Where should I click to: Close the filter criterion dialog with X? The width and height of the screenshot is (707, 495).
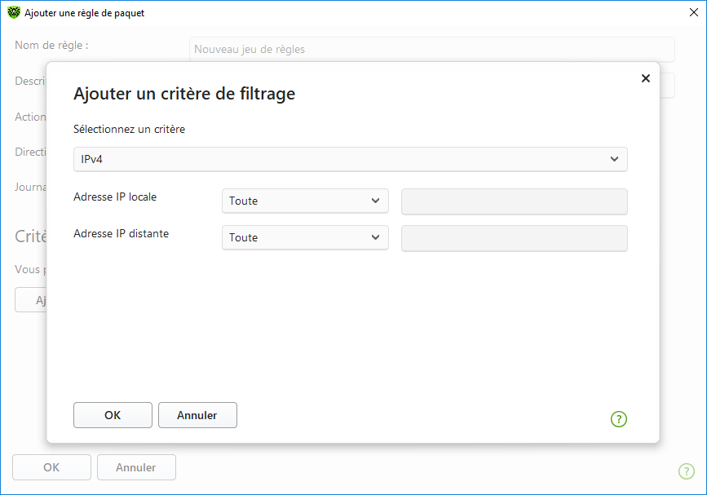click(x=646, y=78)
